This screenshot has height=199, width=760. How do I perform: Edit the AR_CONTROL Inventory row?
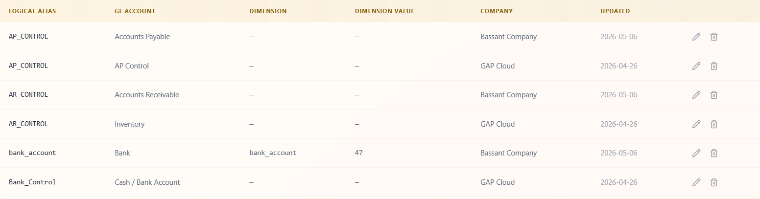[x=696, y=124]
